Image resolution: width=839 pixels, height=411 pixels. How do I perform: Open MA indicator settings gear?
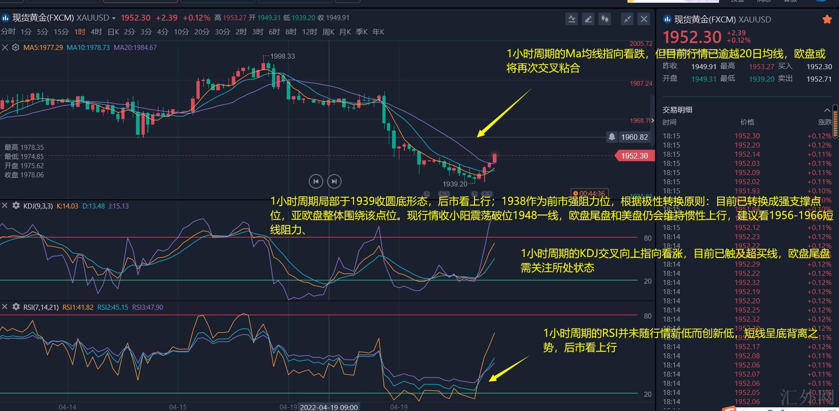[x=16, y=47]
